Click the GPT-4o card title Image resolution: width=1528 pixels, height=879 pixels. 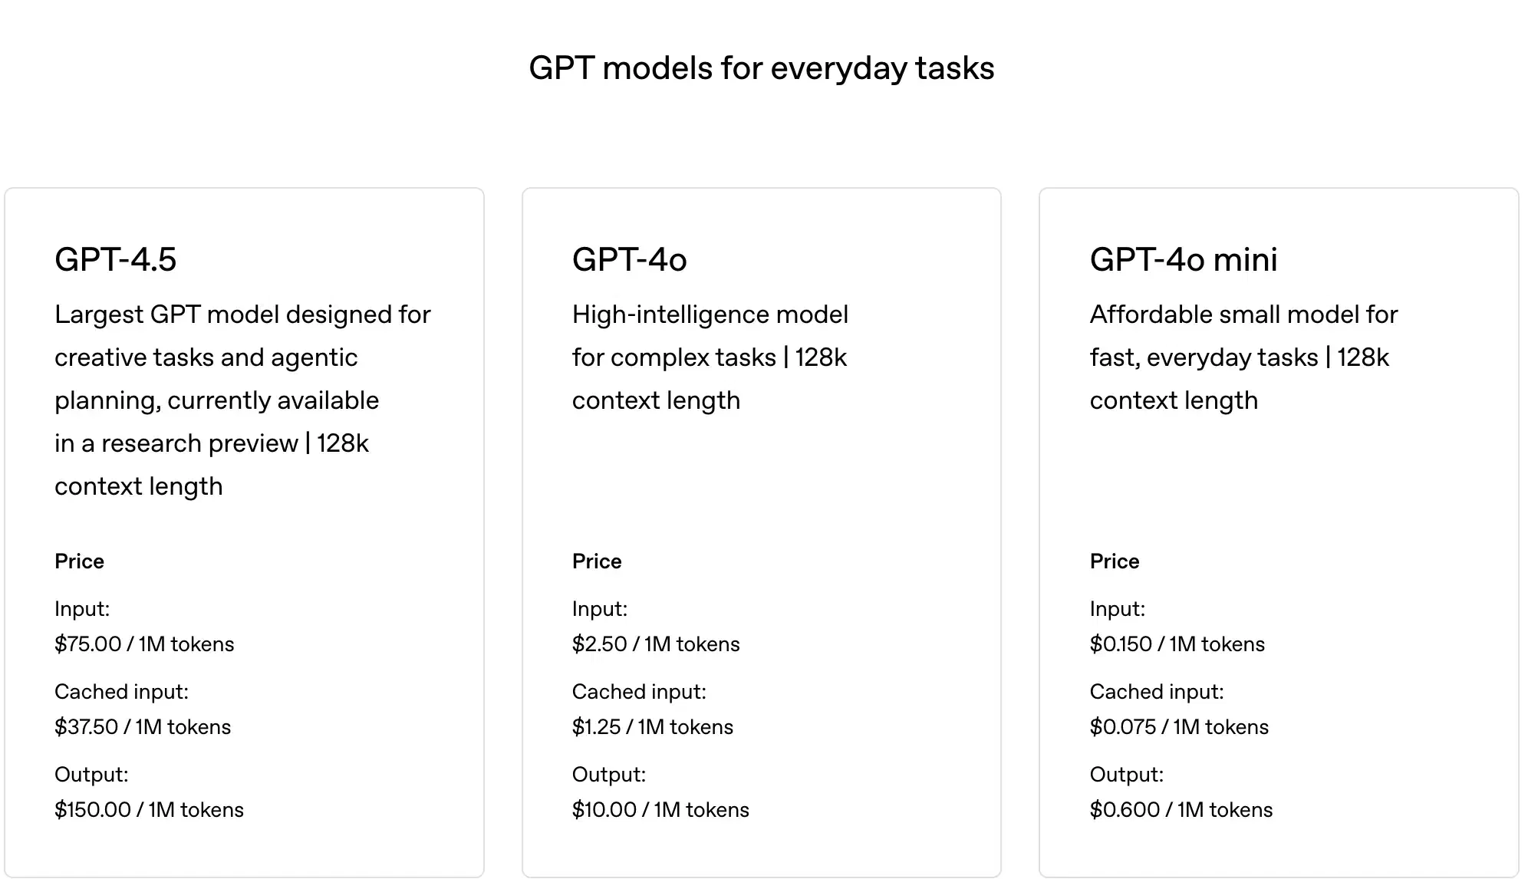629,259
